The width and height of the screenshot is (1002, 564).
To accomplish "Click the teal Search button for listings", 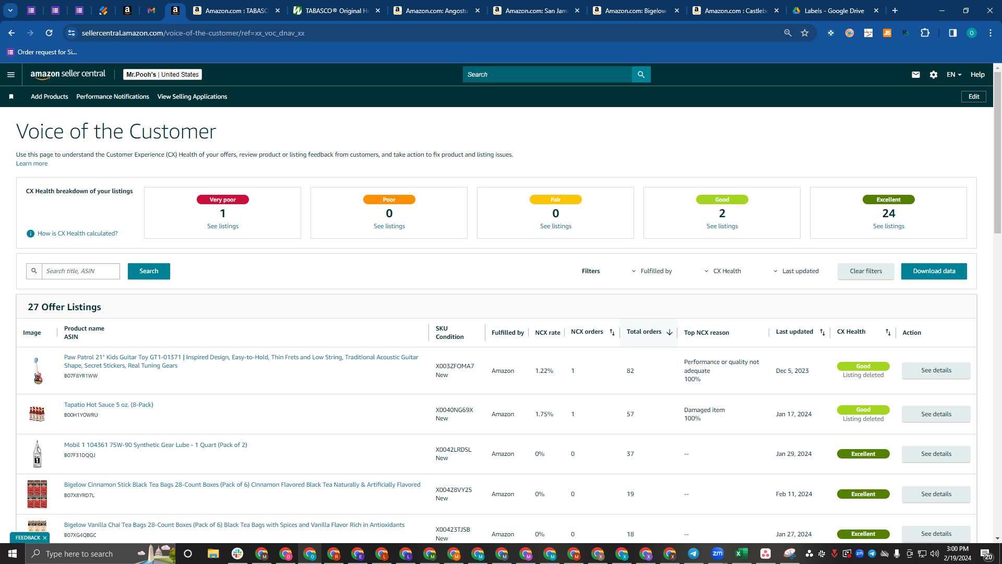I will coord(149,271).
